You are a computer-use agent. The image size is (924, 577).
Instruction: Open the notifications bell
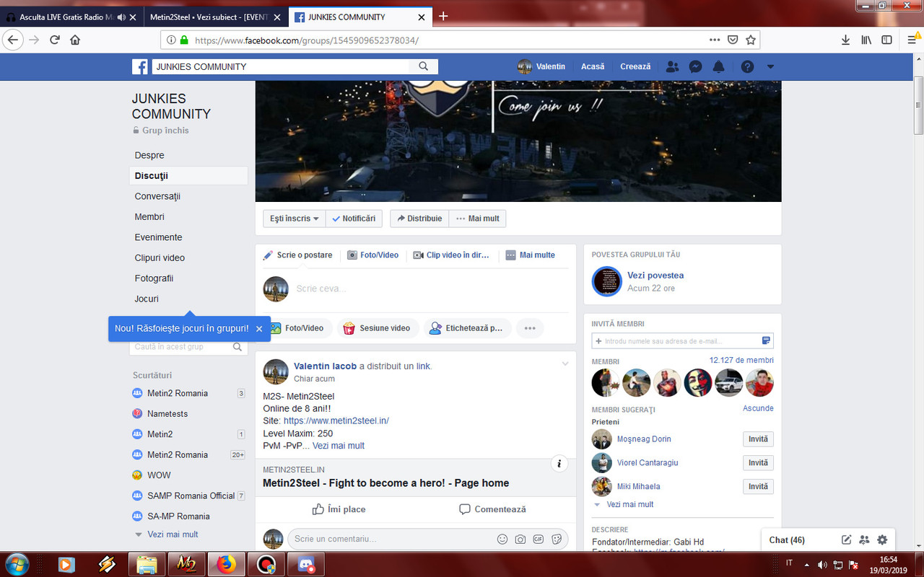(718, 66)
